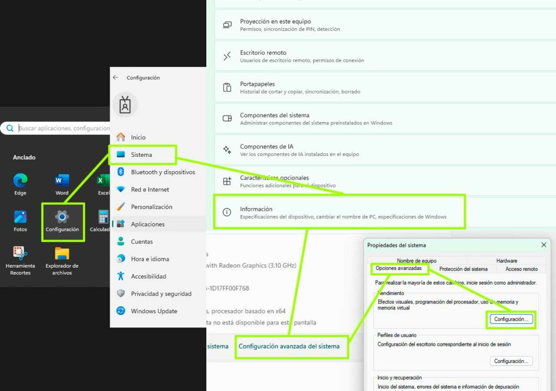Viewport: 556px width, 391px height.
Task: Open Privacidad y seguridad settings
Action: click(161, 294)
